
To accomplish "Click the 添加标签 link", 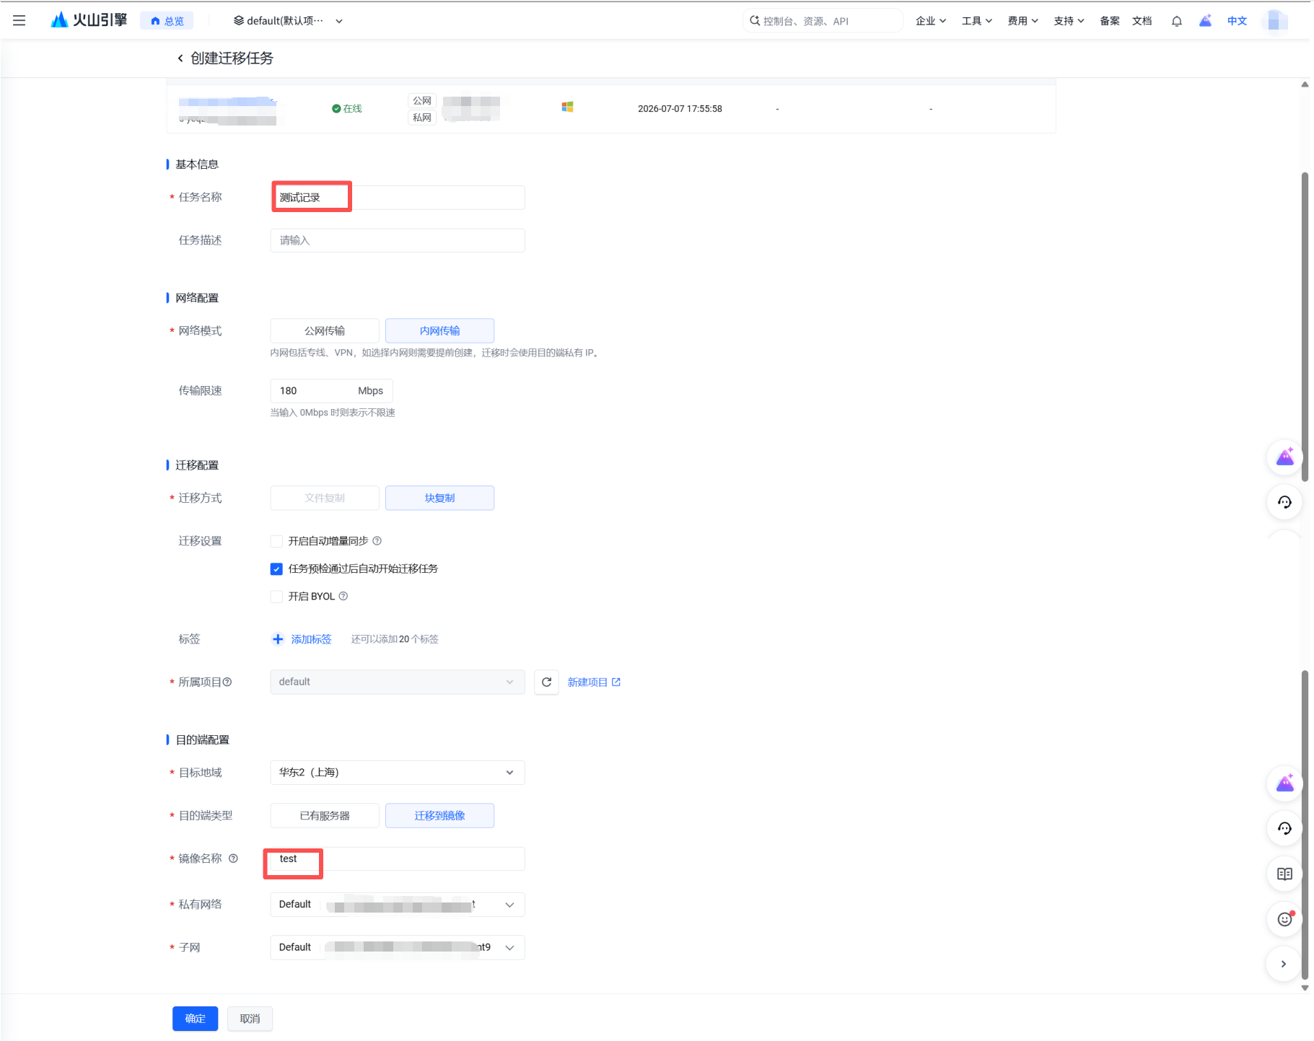I will 312,639.
